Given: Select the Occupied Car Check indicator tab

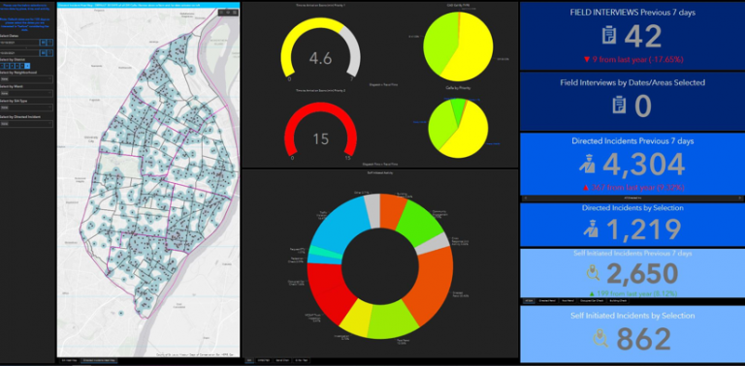Looking at the screenshot, I should (x=592, y=300).
